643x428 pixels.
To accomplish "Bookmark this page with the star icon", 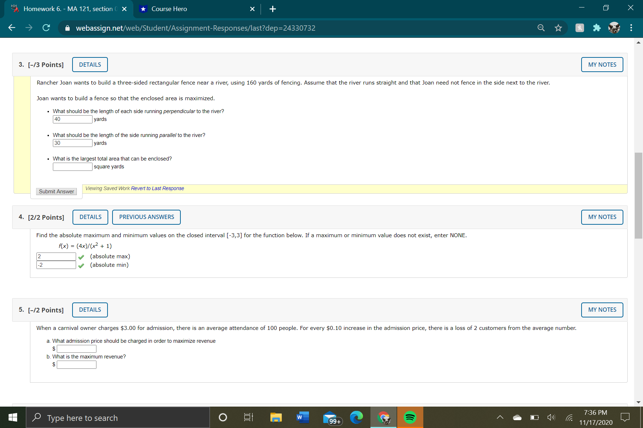I will click(558, 28).
